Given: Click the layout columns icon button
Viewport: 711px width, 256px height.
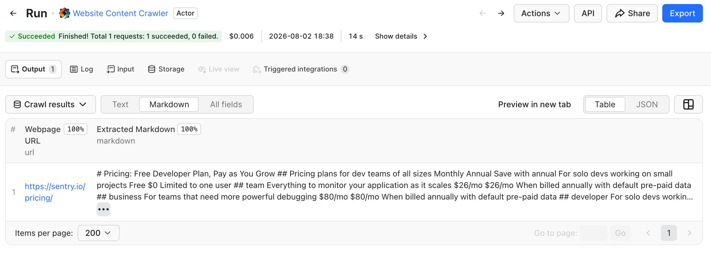Looking at the screenshot, I should pyautogui.click(x=689, y=104).
